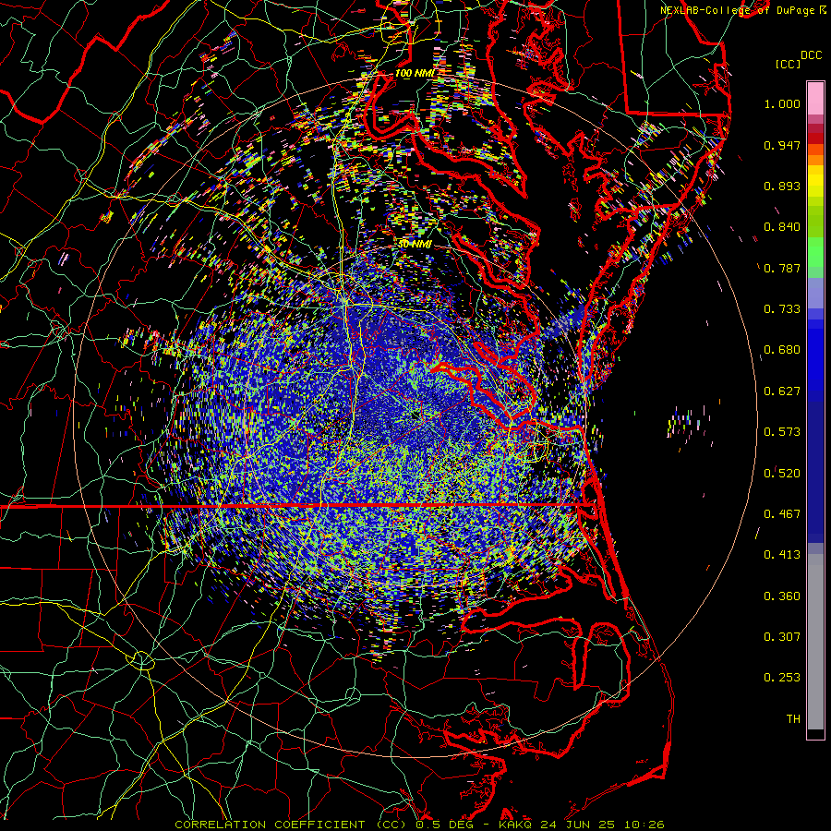Pick the lavender segment near 0.733
Viewport: 831px width, 831px height.
coord(815,293)
